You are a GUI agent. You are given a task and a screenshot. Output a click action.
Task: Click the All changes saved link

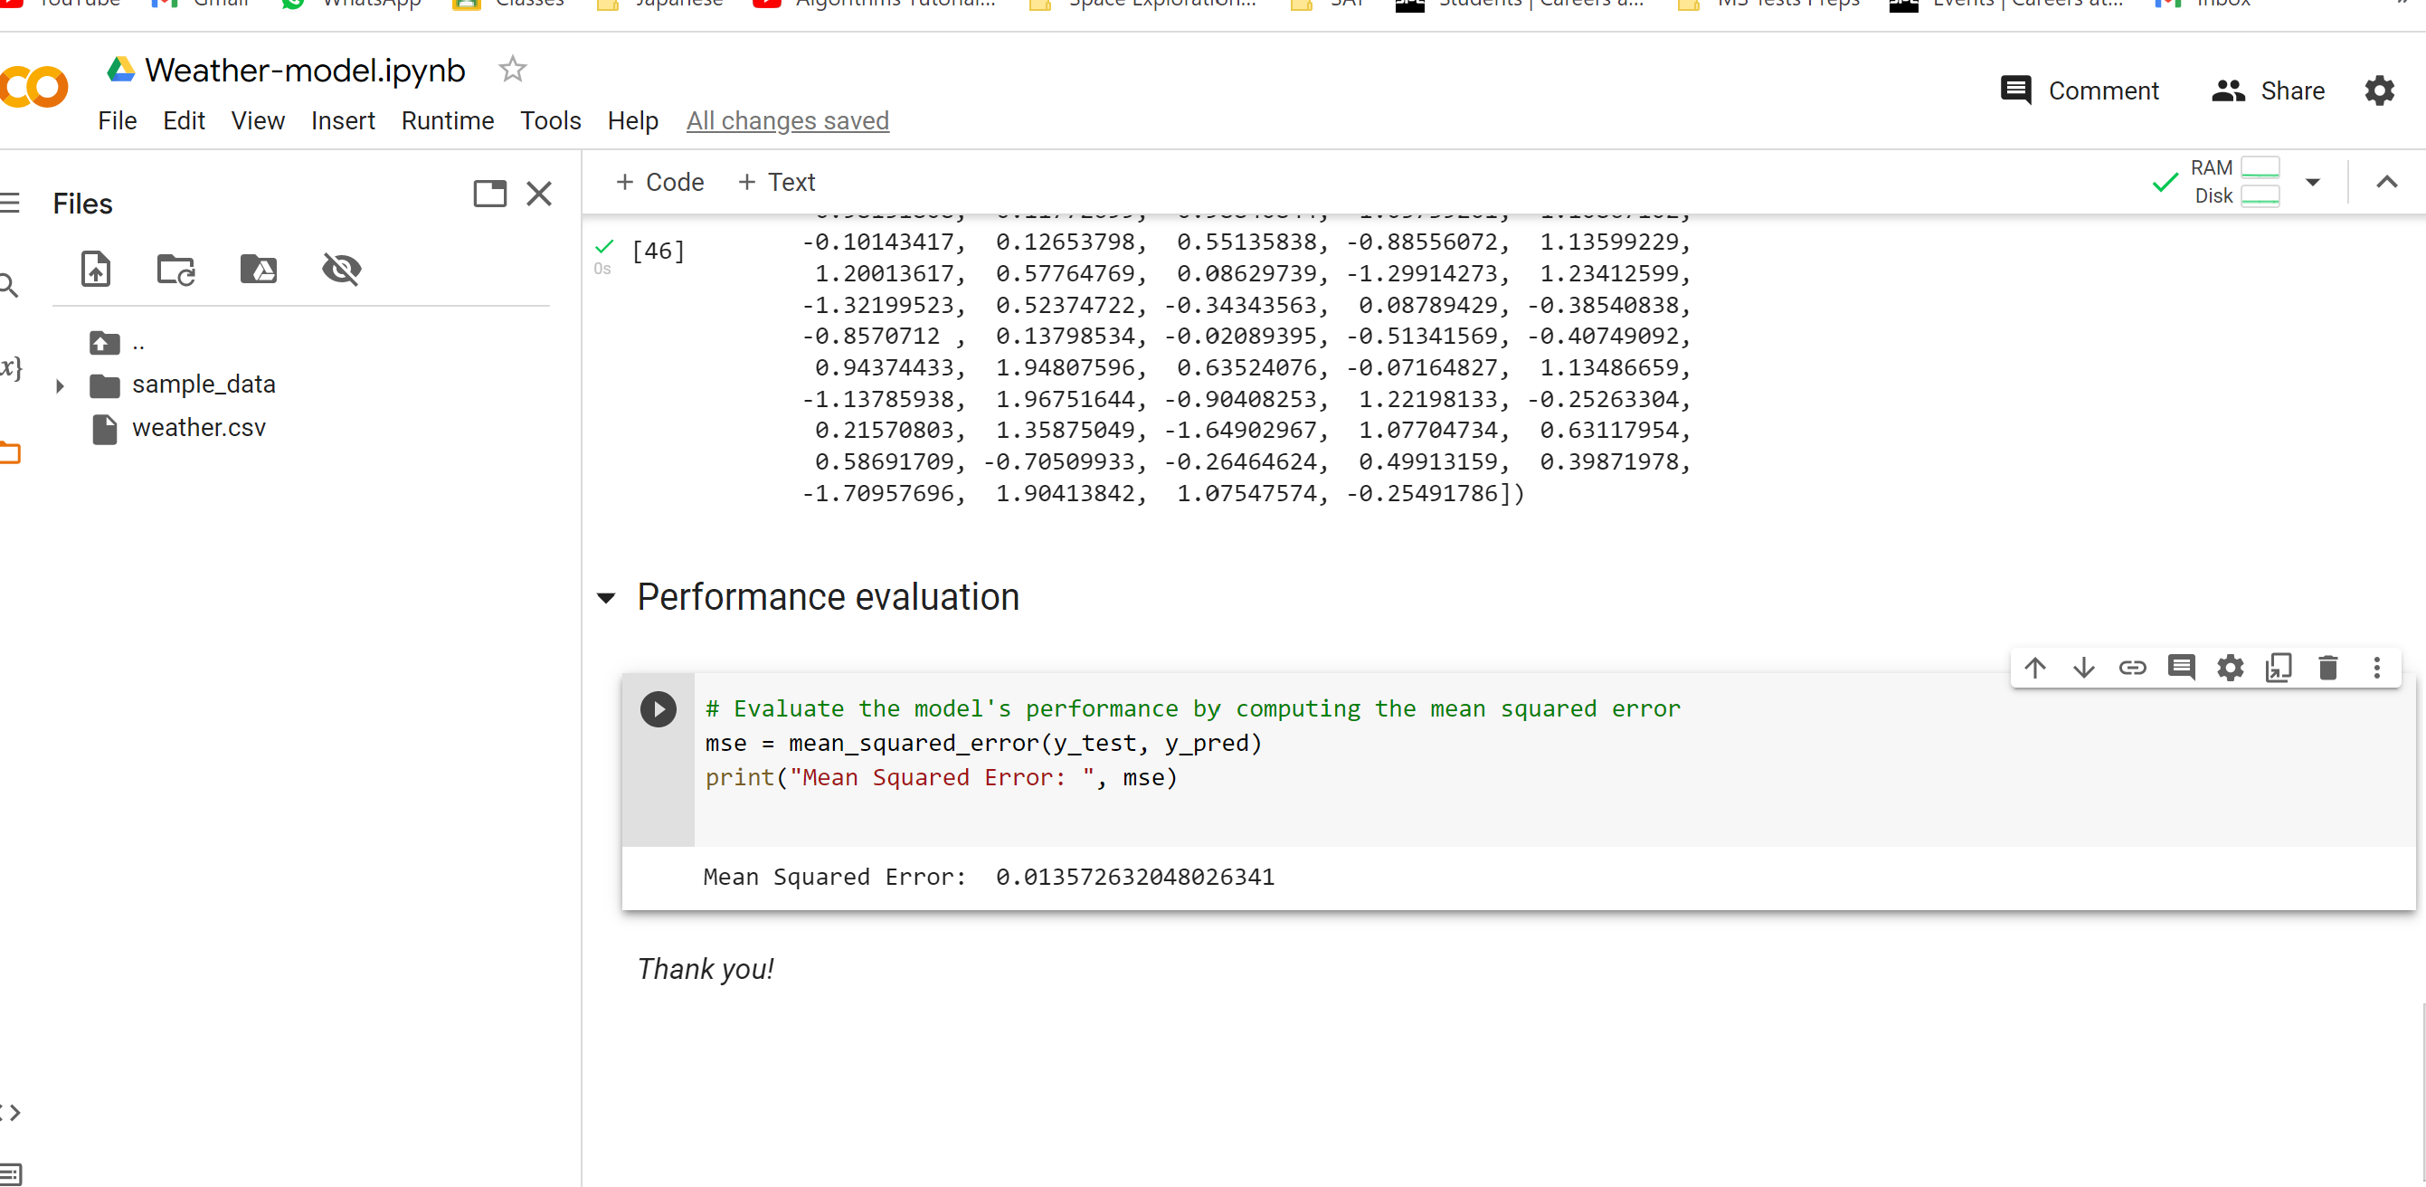coord(786,120)
